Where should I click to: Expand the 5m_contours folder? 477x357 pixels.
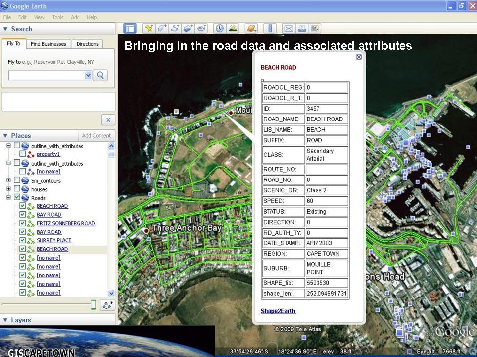8,180
